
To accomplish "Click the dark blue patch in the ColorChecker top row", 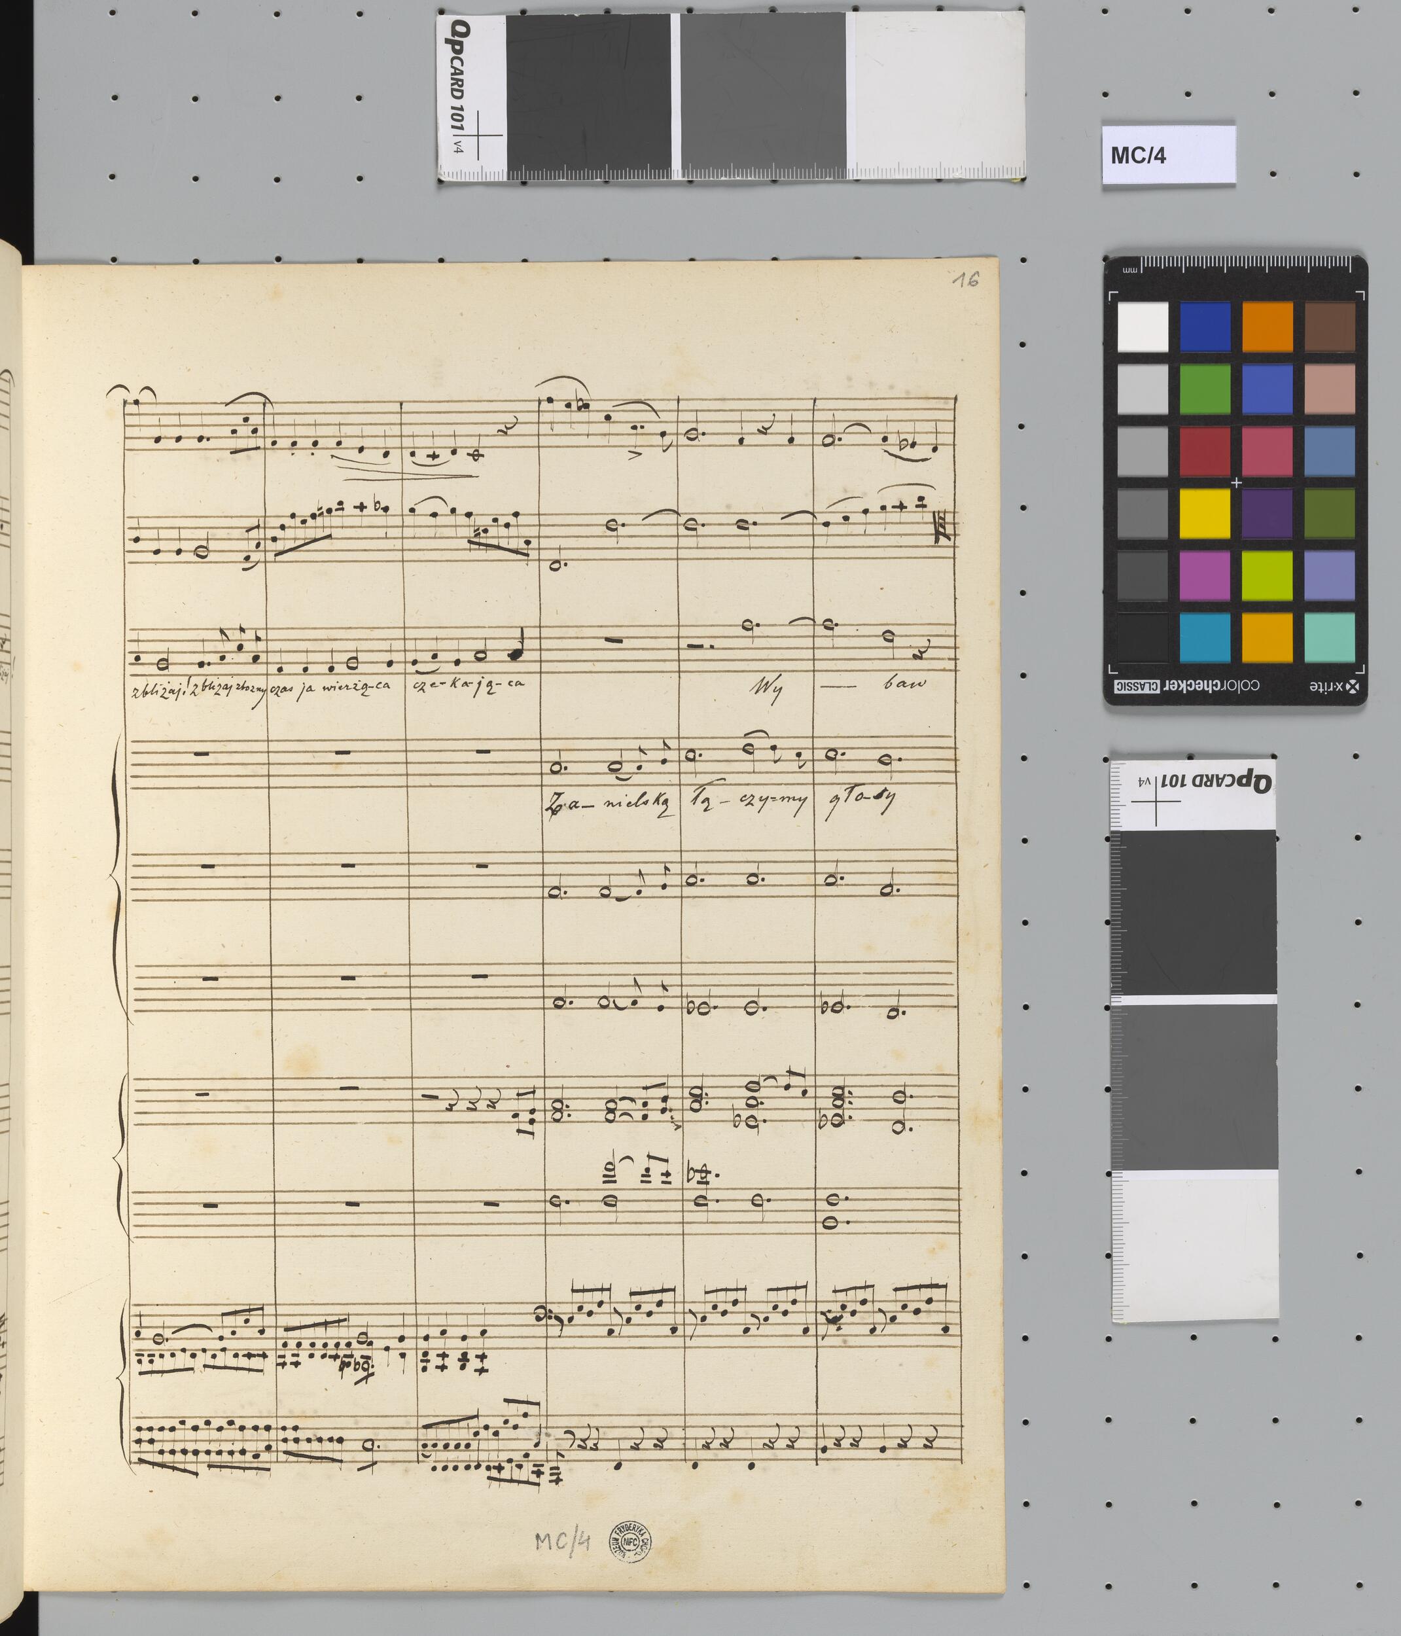I will (x=1205, y=326).
